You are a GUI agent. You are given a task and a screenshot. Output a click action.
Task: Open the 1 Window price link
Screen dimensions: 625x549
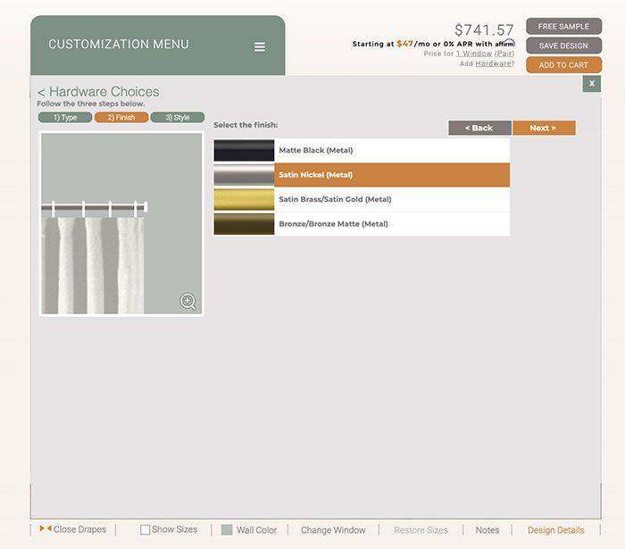pyautogui.click(x=473, y=54)
